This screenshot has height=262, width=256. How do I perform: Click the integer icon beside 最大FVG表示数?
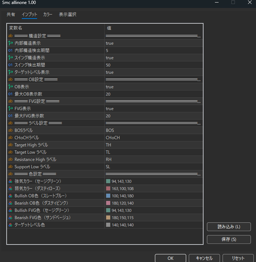coord(11,116)
